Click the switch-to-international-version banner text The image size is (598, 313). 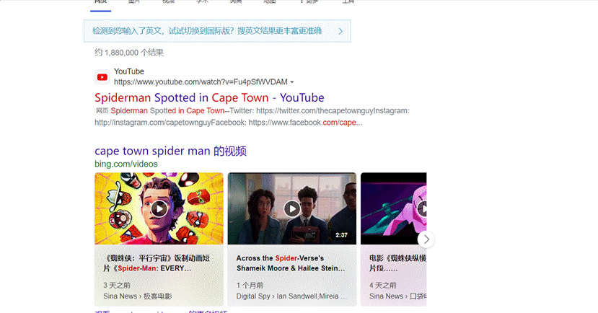[x=207, y=31]
